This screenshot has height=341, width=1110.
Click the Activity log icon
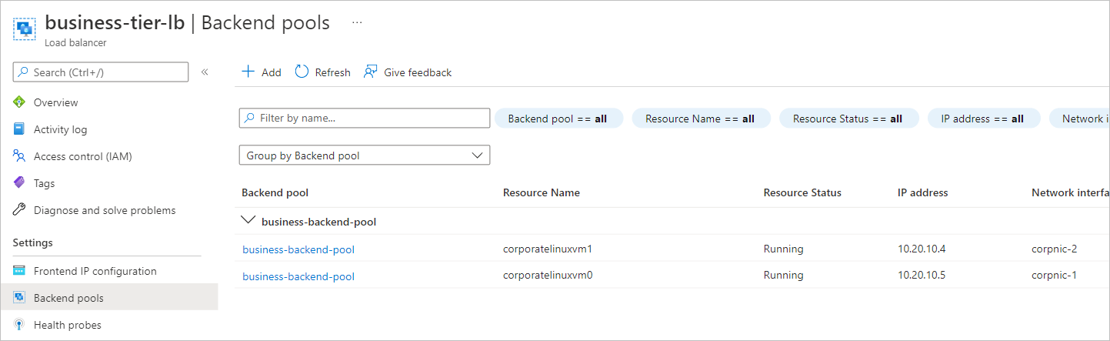19,129
